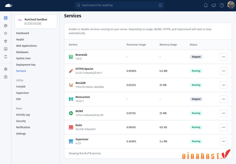Click MariaDB processor usage 0.0232%
This screenshot has height=164, width=236.
[131, 85]
